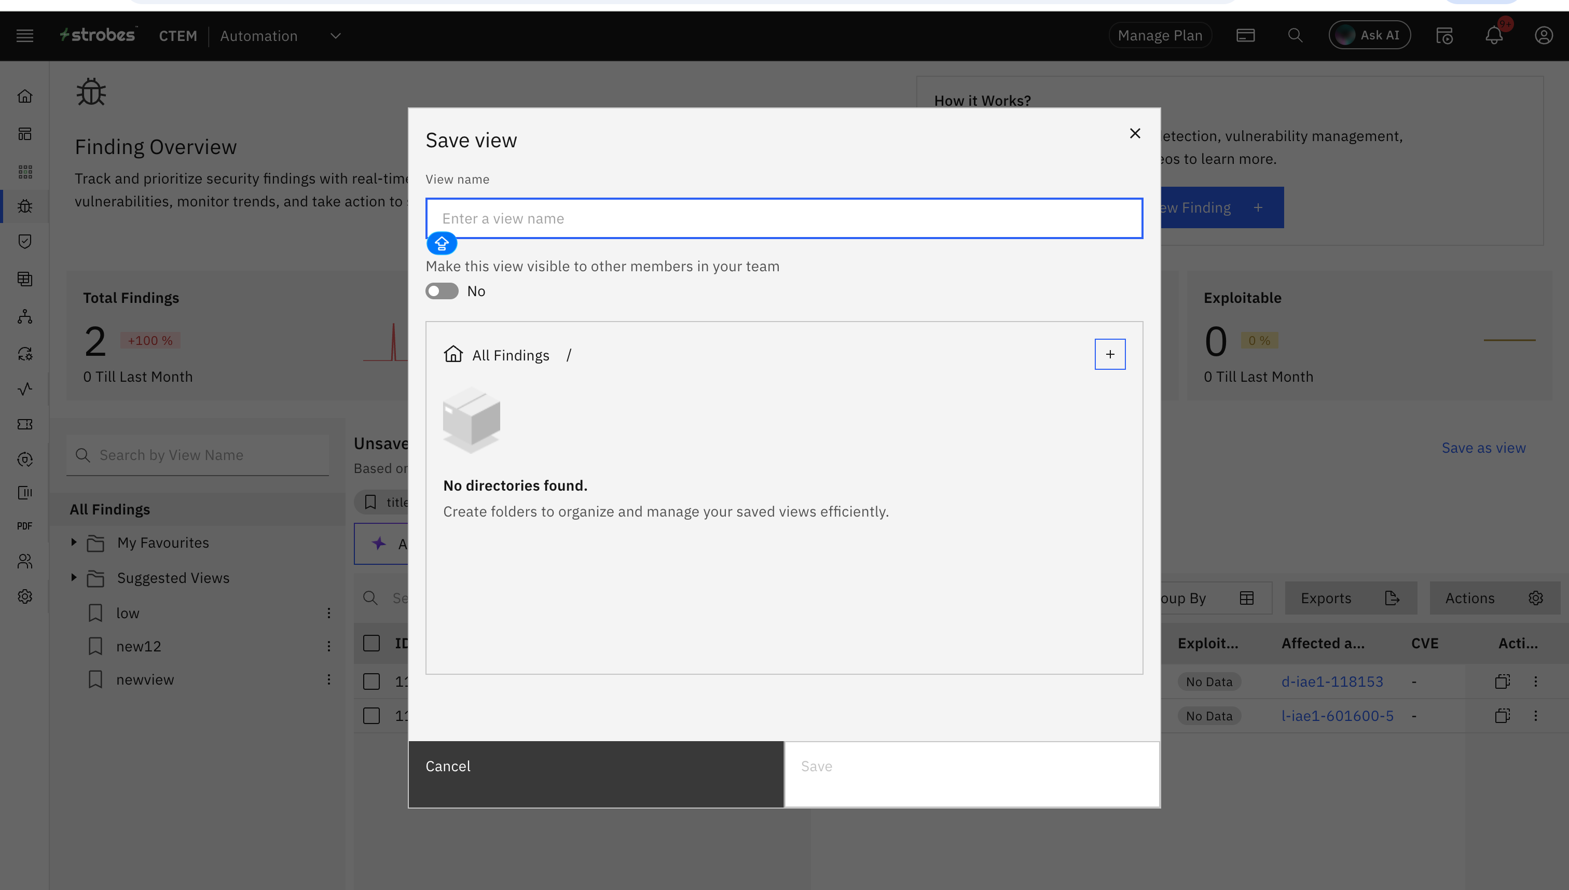Open the user profile icon
1569x890 pixels.
[1544, 35]
